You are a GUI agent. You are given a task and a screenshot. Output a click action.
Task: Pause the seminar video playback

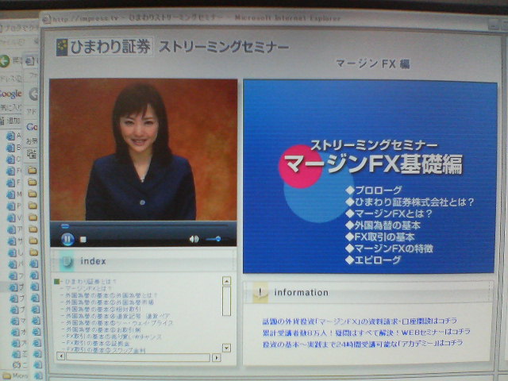[67, 240]
